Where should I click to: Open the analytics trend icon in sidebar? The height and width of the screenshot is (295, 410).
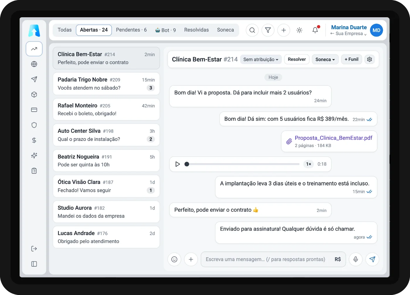pyautogui.click(x=34, y=49)
